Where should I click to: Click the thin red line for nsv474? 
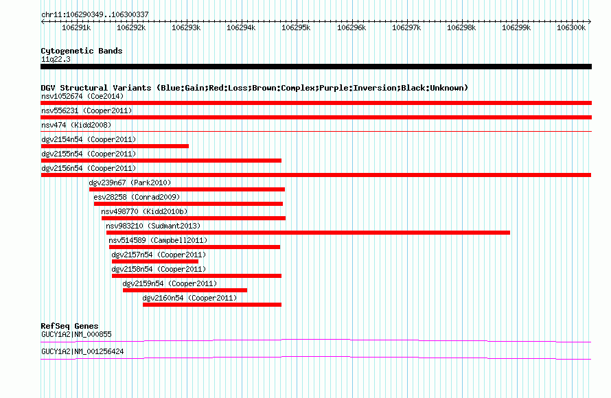click(316, 132)
